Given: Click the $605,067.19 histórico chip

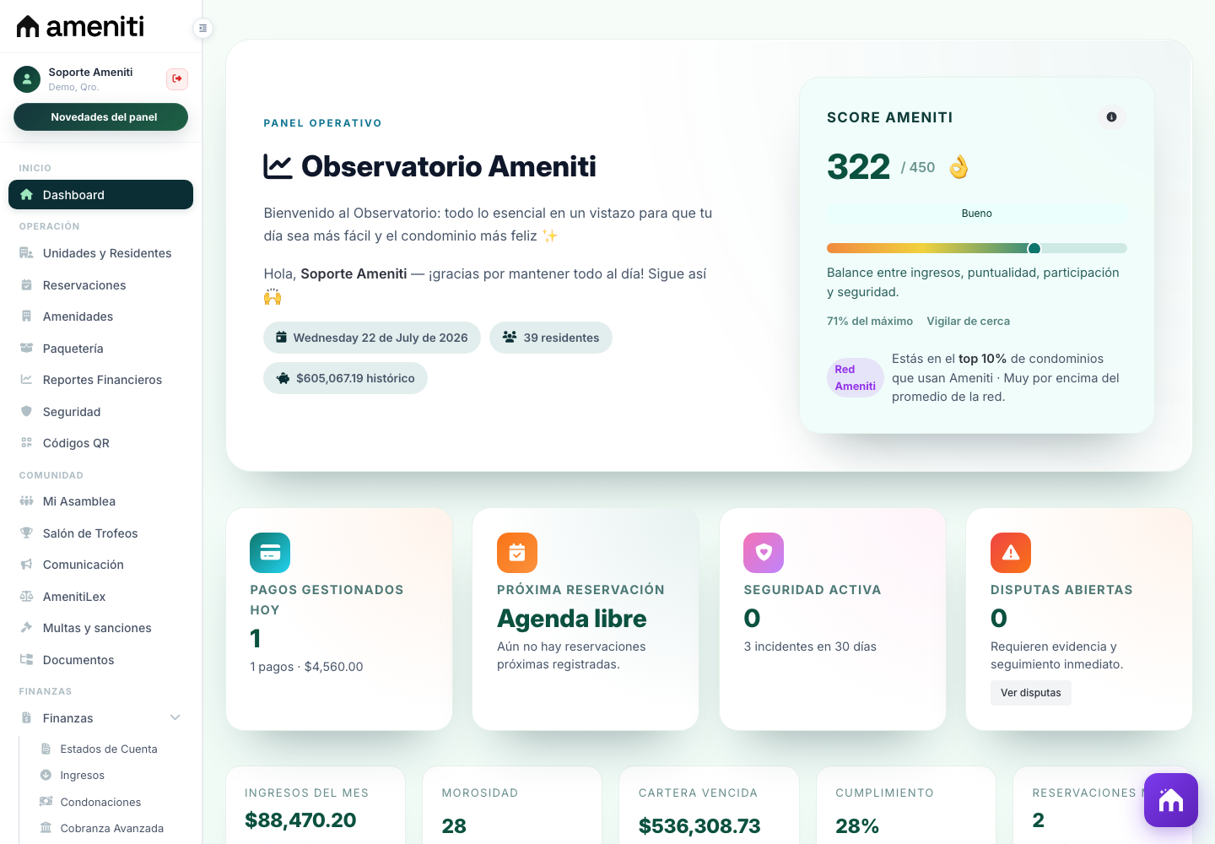Looking at the screenshot, I should pos(345,378).
